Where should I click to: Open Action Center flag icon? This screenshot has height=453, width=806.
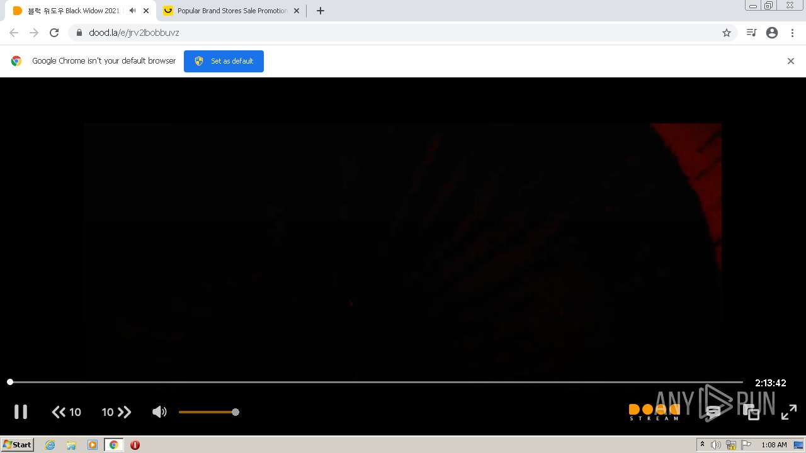click(x=746, y=445)
